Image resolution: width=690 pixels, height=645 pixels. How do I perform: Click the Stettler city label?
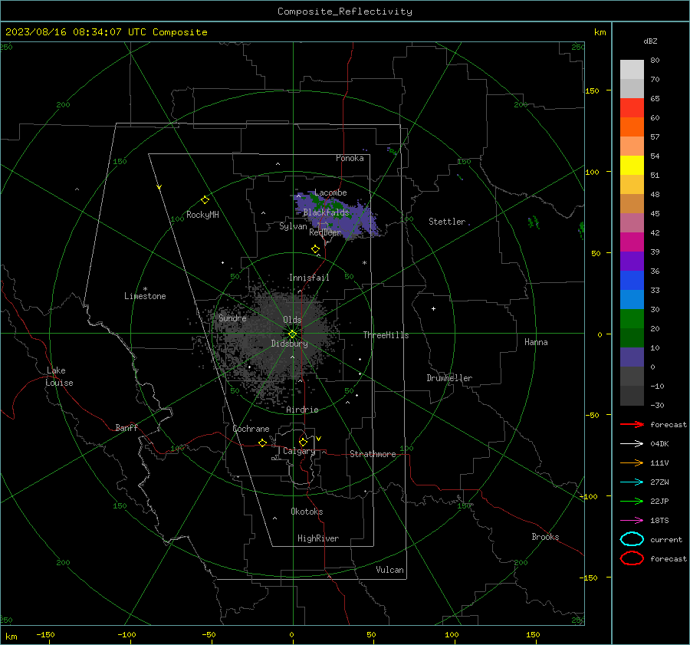coord(447,222)
